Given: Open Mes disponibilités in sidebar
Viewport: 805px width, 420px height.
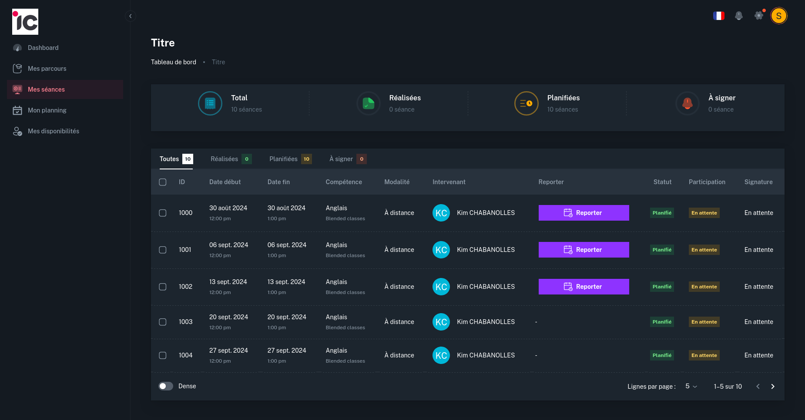Looking at the screenshot, I should click(x=53, y=131).
